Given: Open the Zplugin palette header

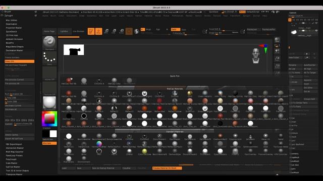Looking at the screenshot, I should [x=9, y=16].
